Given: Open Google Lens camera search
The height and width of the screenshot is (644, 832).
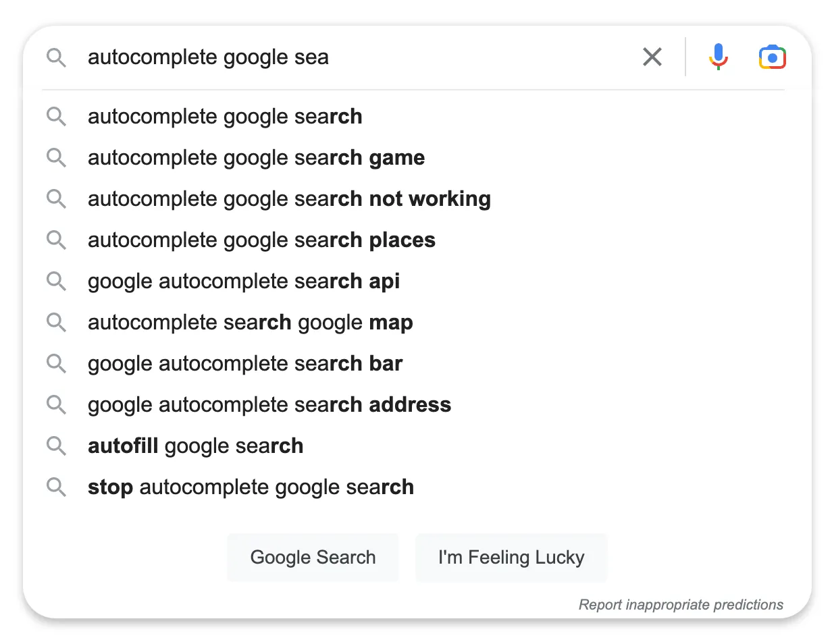Looking at the screenshot, I should pos(772,57).
